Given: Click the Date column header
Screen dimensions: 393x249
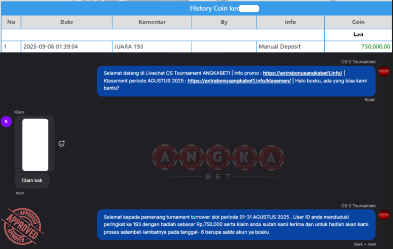Looking at the screenshot, I should [67, 22].
